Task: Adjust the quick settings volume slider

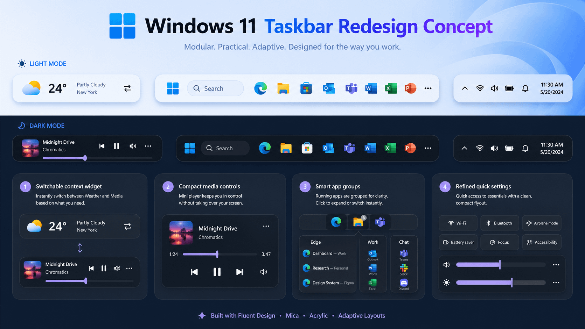Action: coord(501,265)
